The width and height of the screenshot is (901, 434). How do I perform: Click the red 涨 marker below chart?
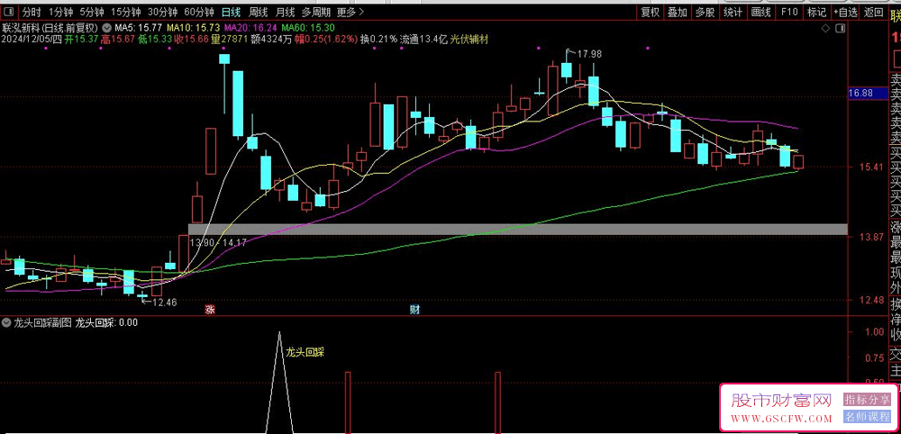[x=209, y=310]
